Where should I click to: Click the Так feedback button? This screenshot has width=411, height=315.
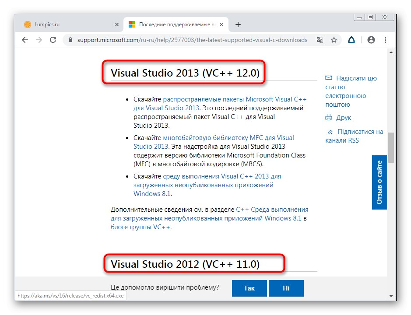249,288
